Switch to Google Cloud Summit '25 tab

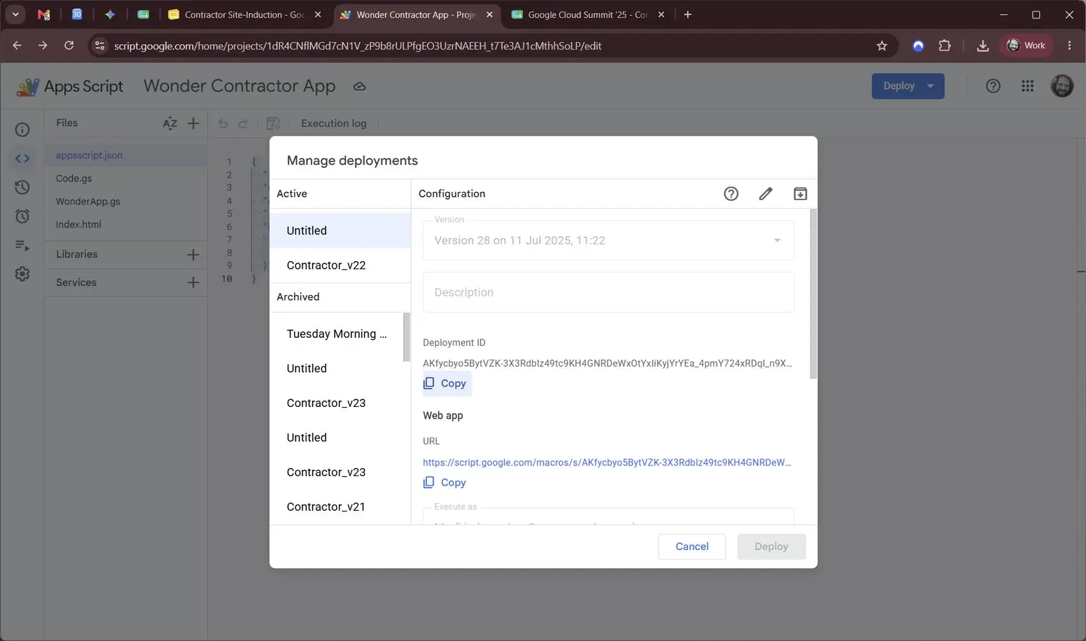coord(588,15)
